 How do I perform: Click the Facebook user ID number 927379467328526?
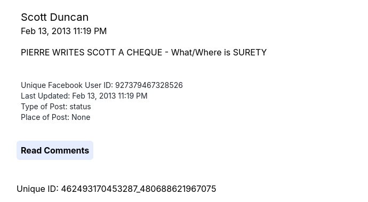tap(149, 85)
